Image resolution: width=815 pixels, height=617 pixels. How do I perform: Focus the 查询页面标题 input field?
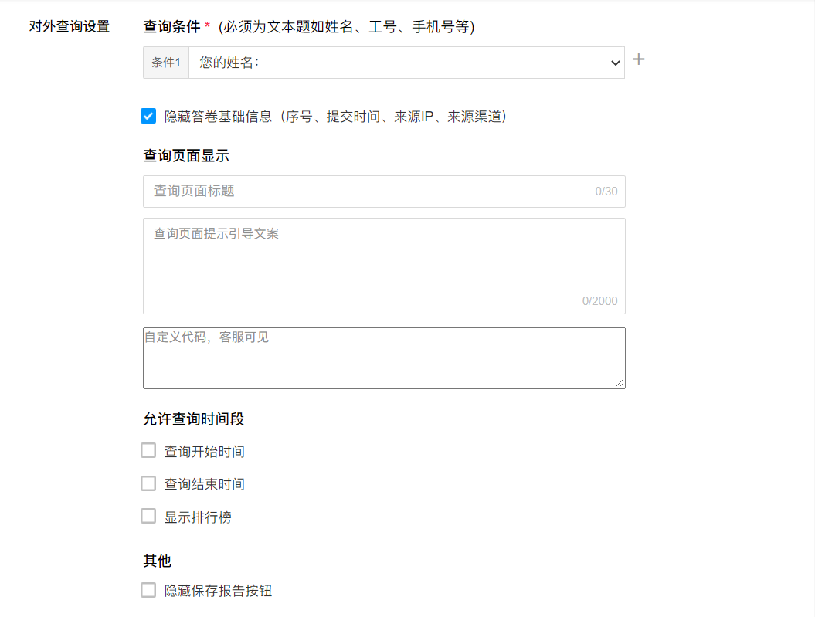click(x=384, y=192)
